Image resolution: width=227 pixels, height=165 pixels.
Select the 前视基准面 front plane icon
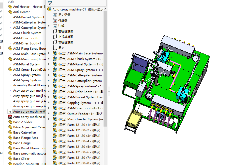(x=55, y=31)
